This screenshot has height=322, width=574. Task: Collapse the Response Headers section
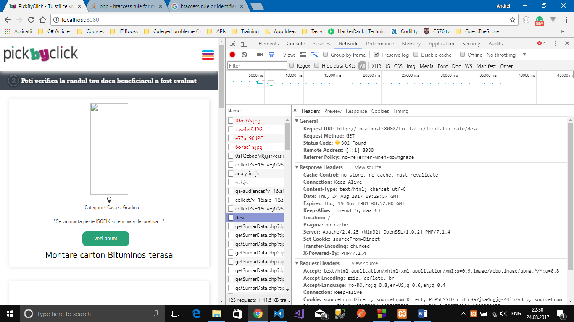pyautogui.click(x=297, y=167)
